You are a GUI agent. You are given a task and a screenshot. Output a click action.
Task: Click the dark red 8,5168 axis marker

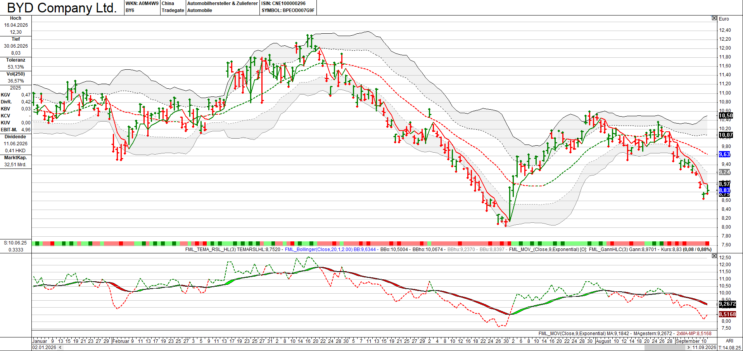click(x=727, y=314)
